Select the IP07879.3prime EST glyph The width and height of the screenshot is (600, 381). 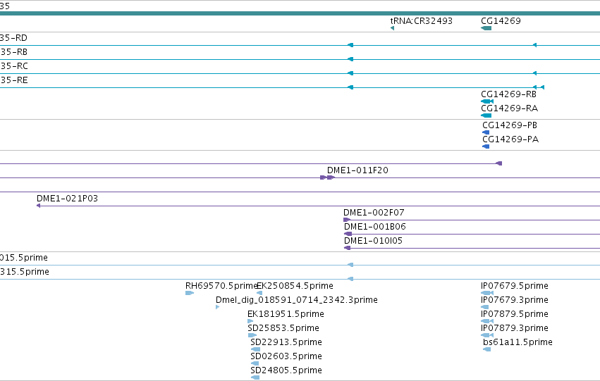tap(487, 335)
